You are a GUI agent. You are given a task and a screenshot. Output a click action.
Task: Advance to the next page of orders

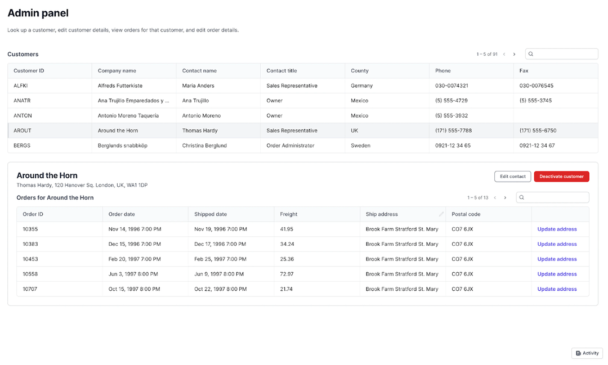pos(505,197)
